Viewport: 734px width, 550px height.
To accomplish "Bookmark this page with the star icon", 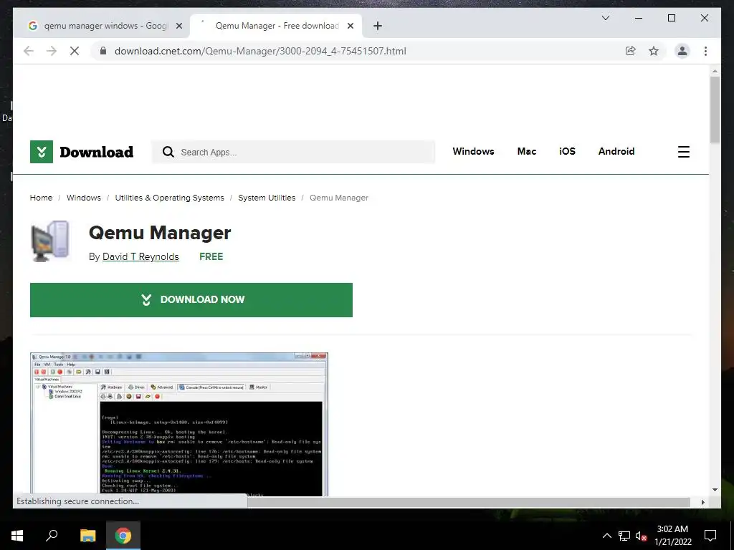I will click(x=654, y=51).
